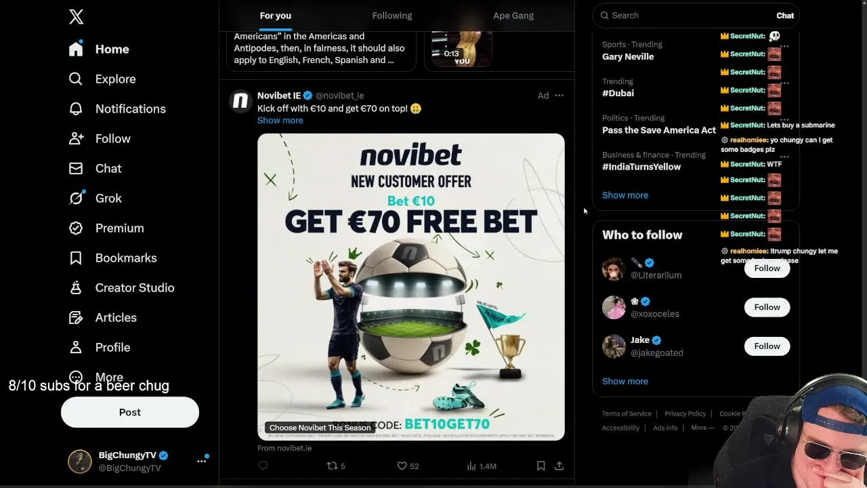Switch to the Ape Gang tab

(x=513, y=16)
